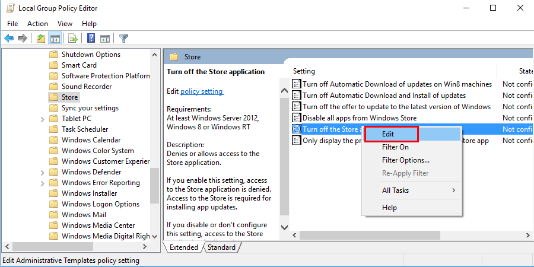Click the settings list horizontal scrollbar thumb
Screen dimensions: 534x267
[370, 236]
